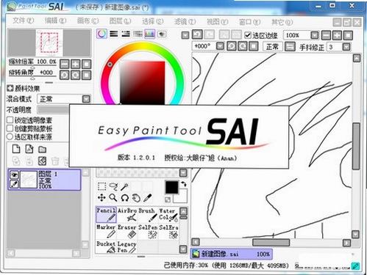Pick the zoom magnifier tool
367x275 pixels.
(x=113, y=197)
